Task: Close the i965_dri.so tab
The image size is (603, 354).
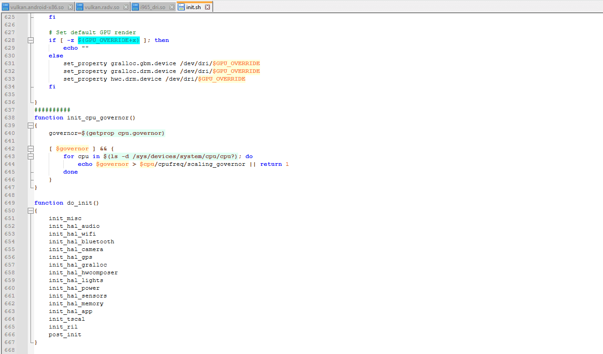Action: click(172, 7)
